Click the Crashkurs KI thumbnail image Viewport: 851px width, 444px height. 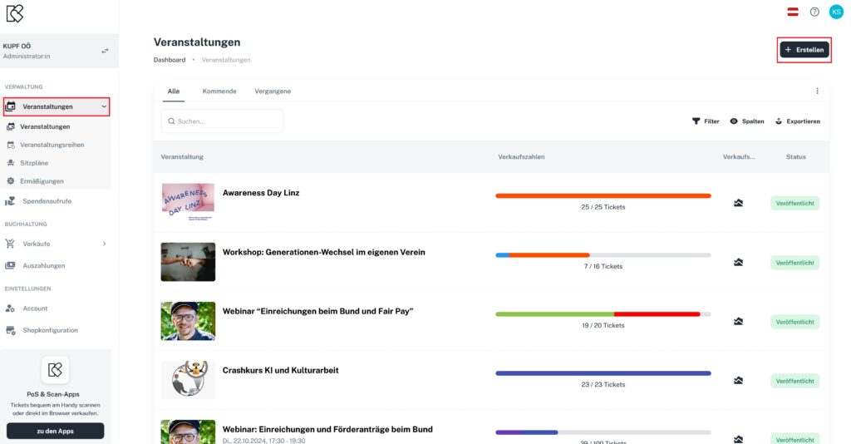[x=188, y=380]
